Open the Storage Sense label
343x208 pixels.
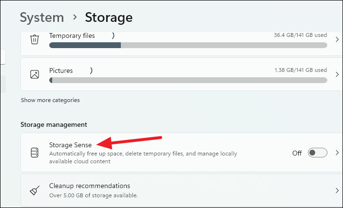(x=70, y=144)
